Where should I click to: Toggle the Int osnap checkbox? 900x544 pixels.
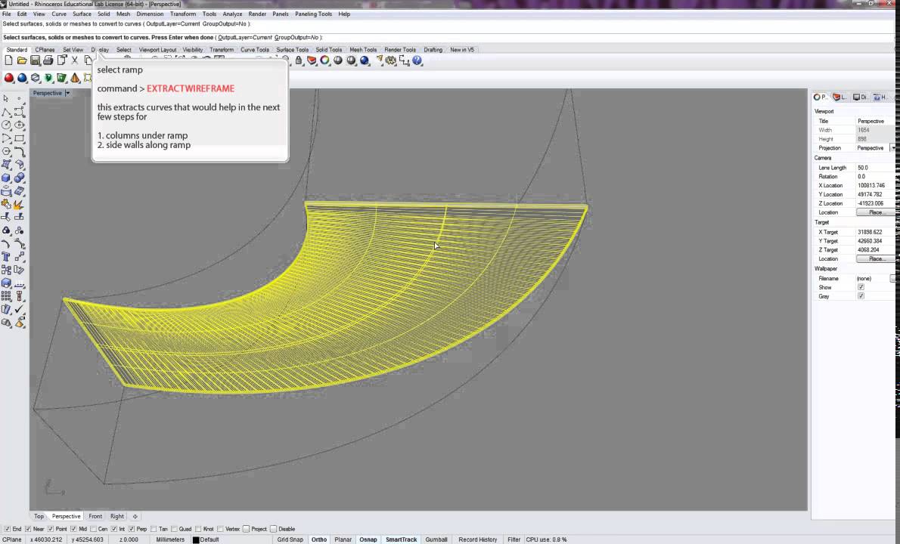click(113, 529)
